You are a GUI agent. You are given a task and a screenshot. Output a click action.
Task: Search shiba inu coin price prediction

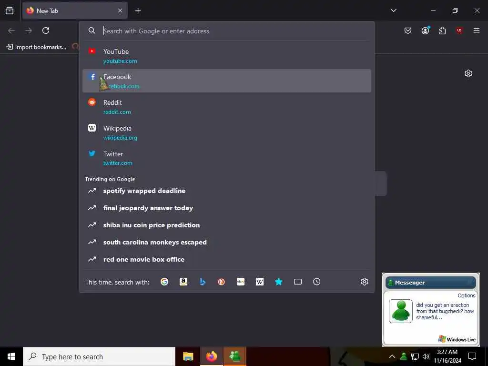pyautogui.click(x=227, y=225)
